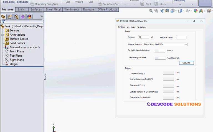The height and width of the screenshot is (132, 213).
Task: Collapse the feature tree panel handle
Action: point(45,76)
